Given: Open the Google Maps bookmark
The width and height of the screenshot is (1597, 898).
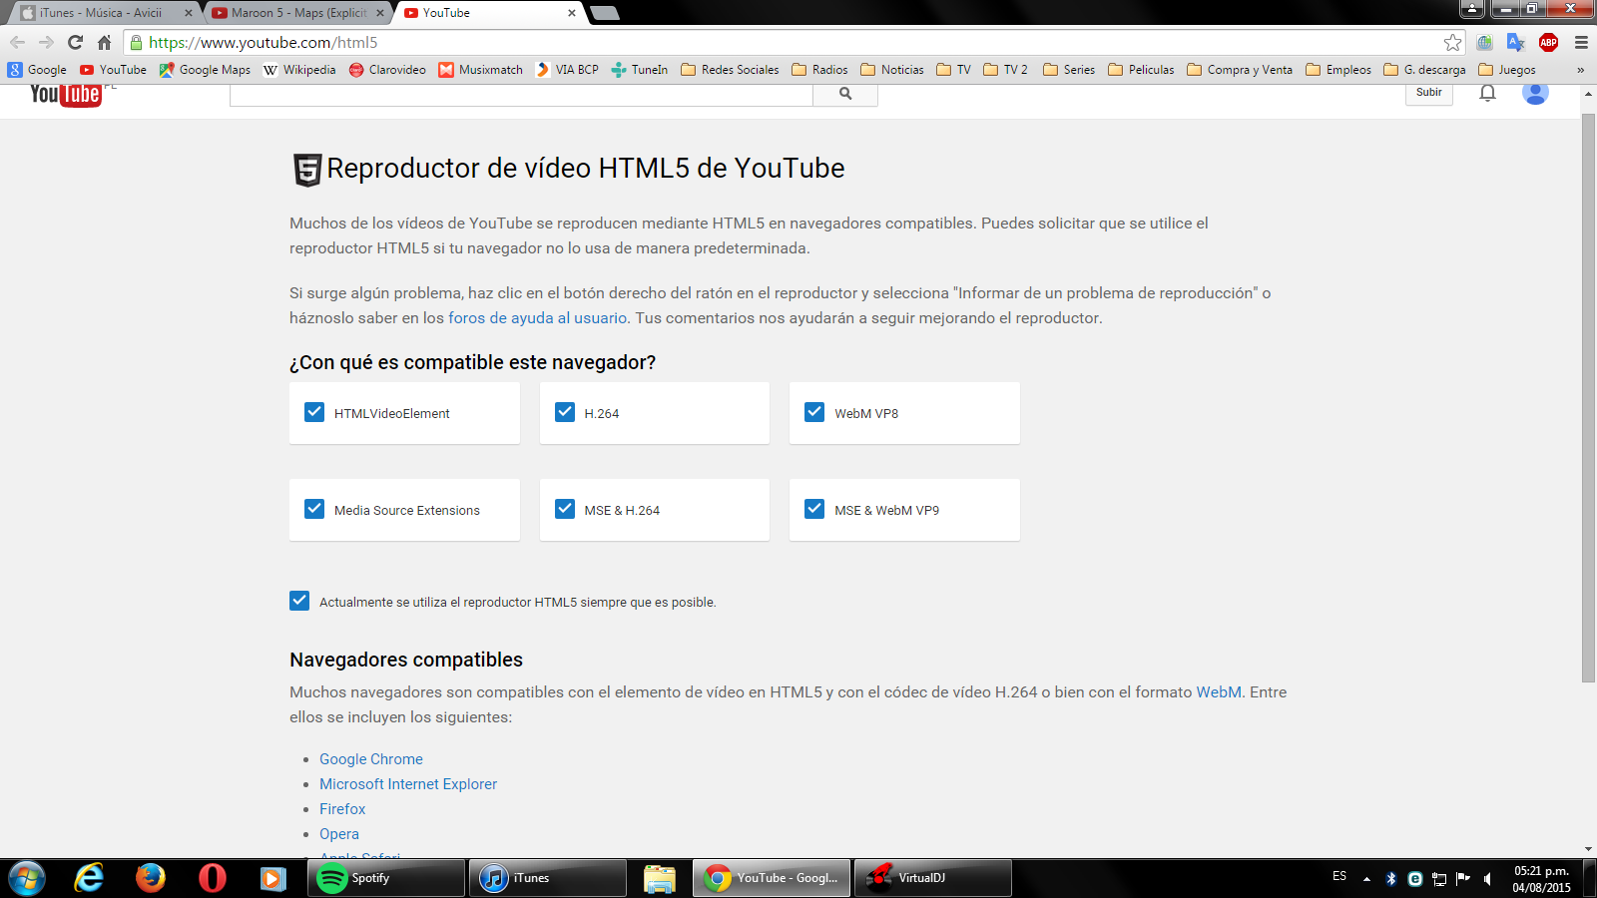Looking at the screenshot, I should click(x=205, y=70).
